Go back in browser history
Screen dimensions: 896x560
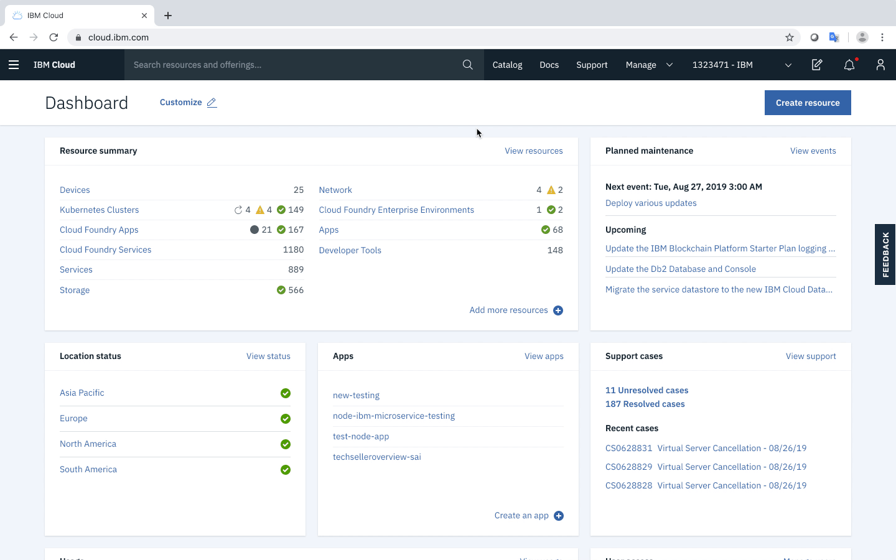coord(14,37)
